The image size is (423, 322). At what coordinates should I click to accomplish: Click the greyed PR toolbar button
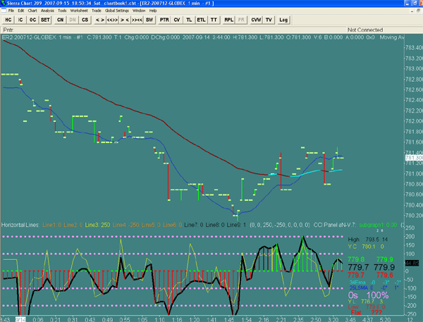241,20
